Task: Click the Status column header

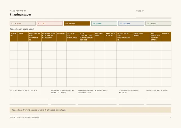Action: pos(166,36)
